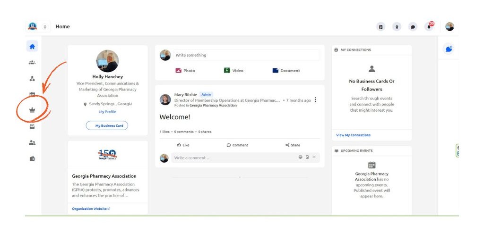Expand the organization switcher next to logo
484x240 pixels.
pyautogui.click(x=45, y=27)
